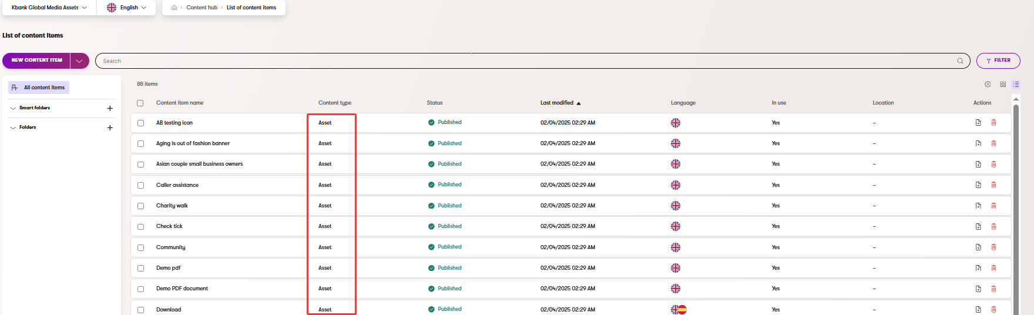Screen dimensions: 1034x315
Task: Delete the Caller assistance item
Action: tap(993, 185)
